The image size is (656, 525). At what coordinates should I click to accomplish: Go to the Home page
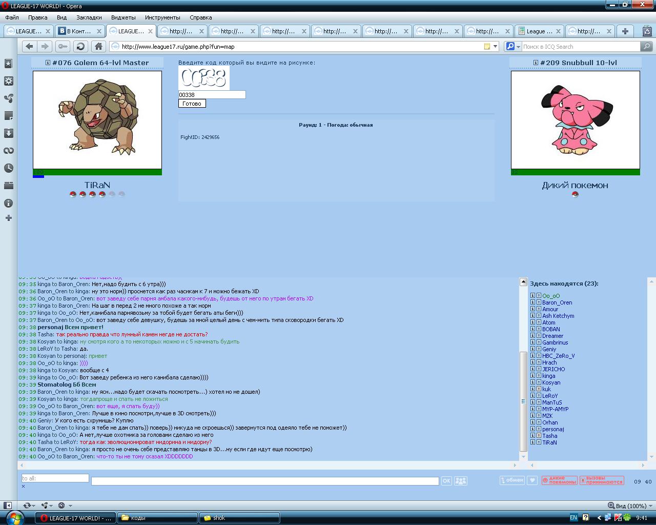point(98,46)
